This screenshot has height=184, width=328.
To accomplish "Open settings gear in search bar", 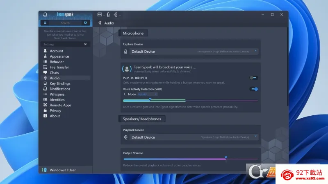I will 85,23.
